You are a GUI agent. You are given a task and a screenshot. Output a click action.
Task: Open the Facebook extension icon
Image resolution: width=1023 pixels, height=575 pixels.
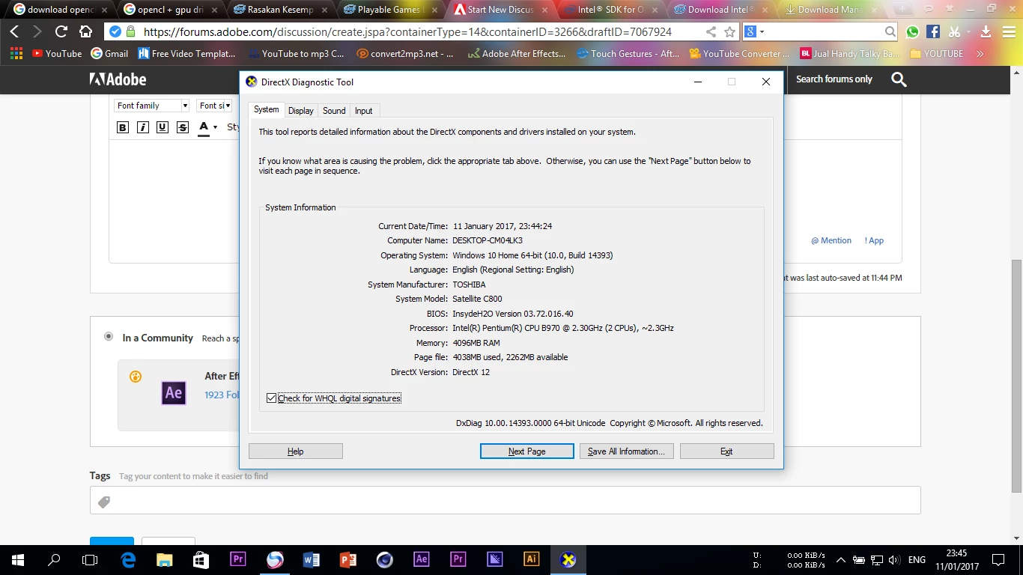coord(933,31)
